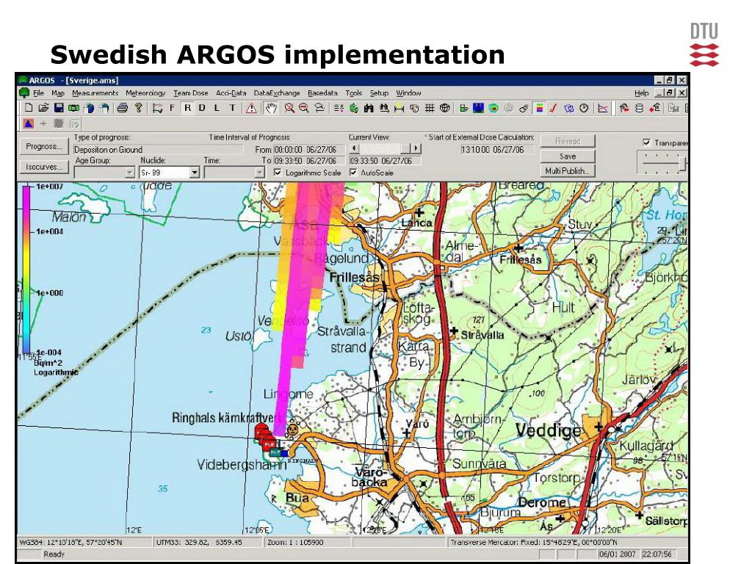This screenshot has width=752, height=564.
Task: Click the Current View scrollbar right arrow
Action: (x=416, y=148)
